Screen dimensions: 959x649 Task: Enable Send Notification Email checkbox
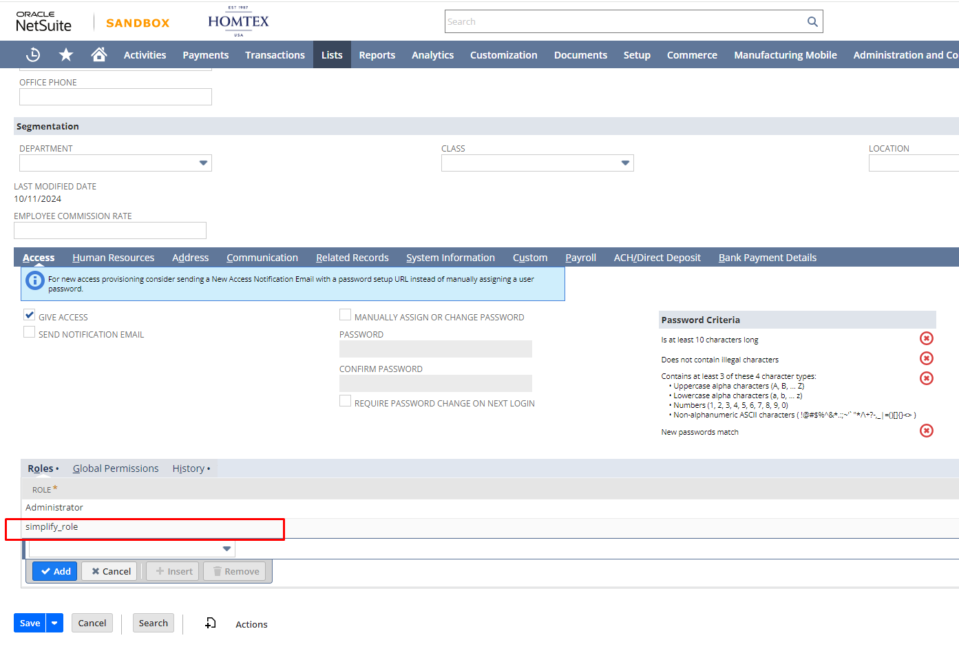coord(29,332)
